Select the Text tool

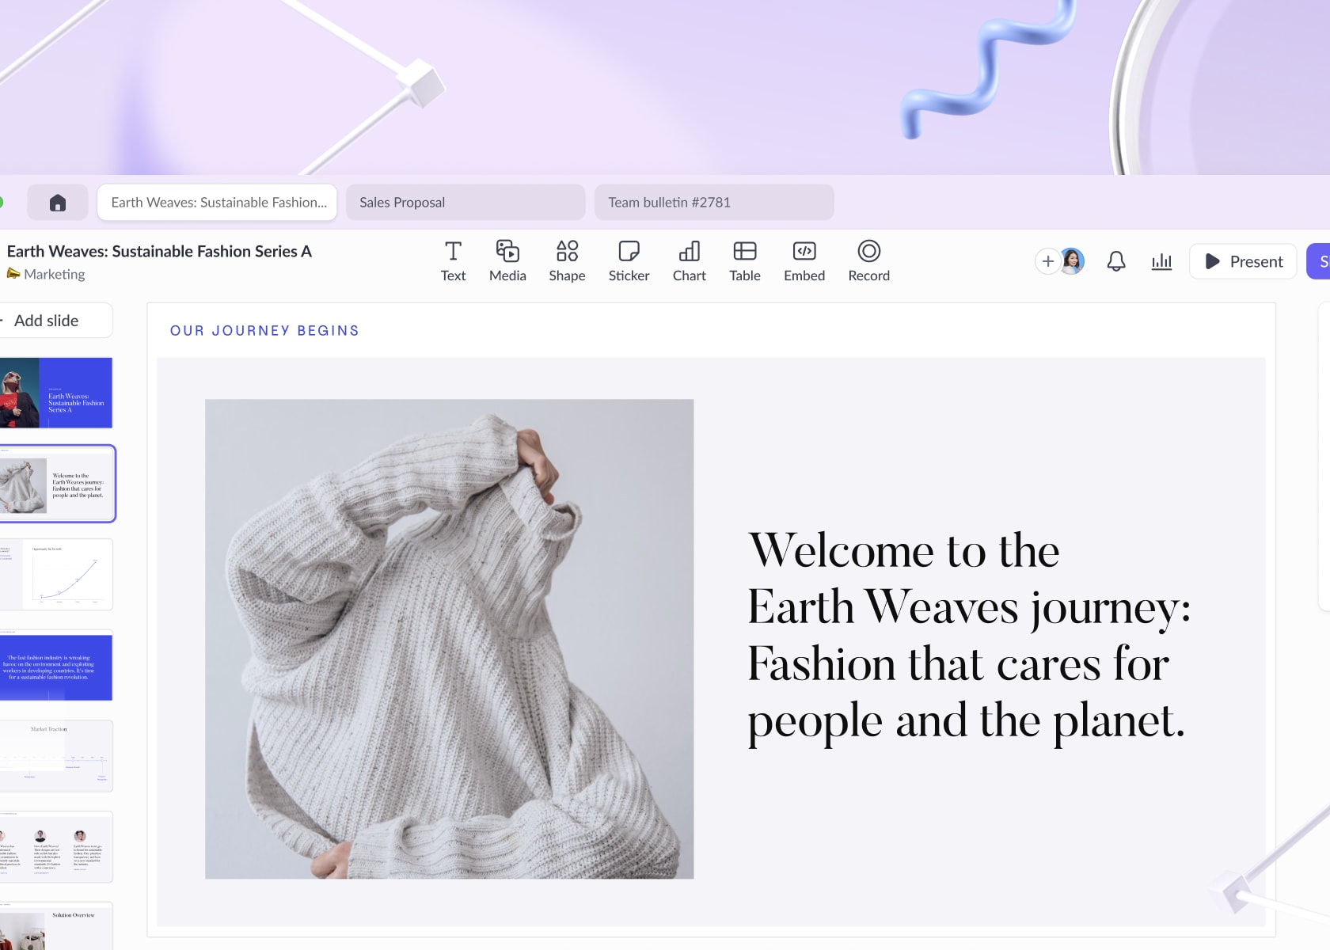pyautogui.click(x=453, y=261)
